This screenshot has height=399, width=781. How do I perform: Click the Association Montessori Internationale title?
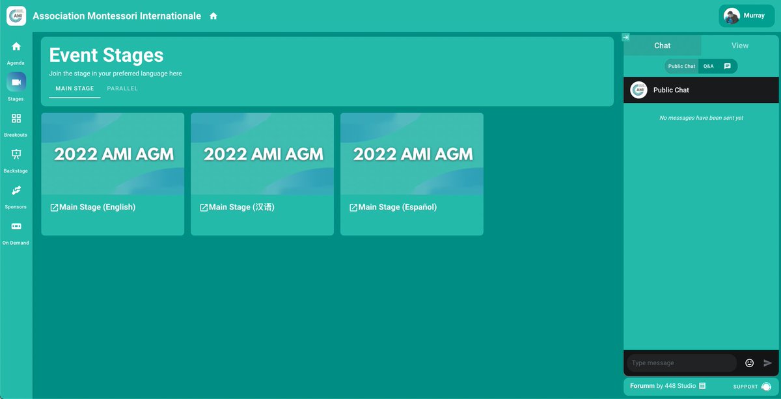117,16
